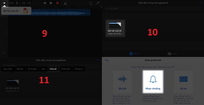Tap 'Hủy' to cancel sharing
Screen dimensions: 204x105
coord(107,60)
